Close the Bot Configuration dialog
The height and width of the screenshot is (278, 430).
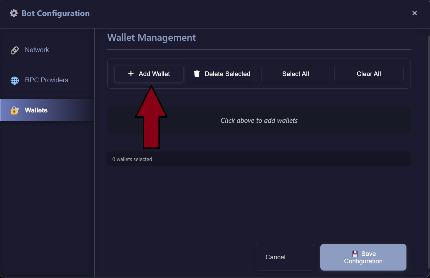pyautogui.click(x=414, y=13)
